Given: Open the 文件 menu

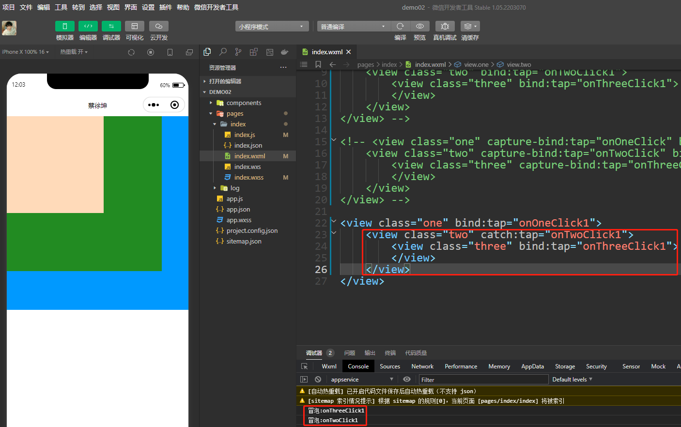Looking at the screenshot, I should [26, 7].
